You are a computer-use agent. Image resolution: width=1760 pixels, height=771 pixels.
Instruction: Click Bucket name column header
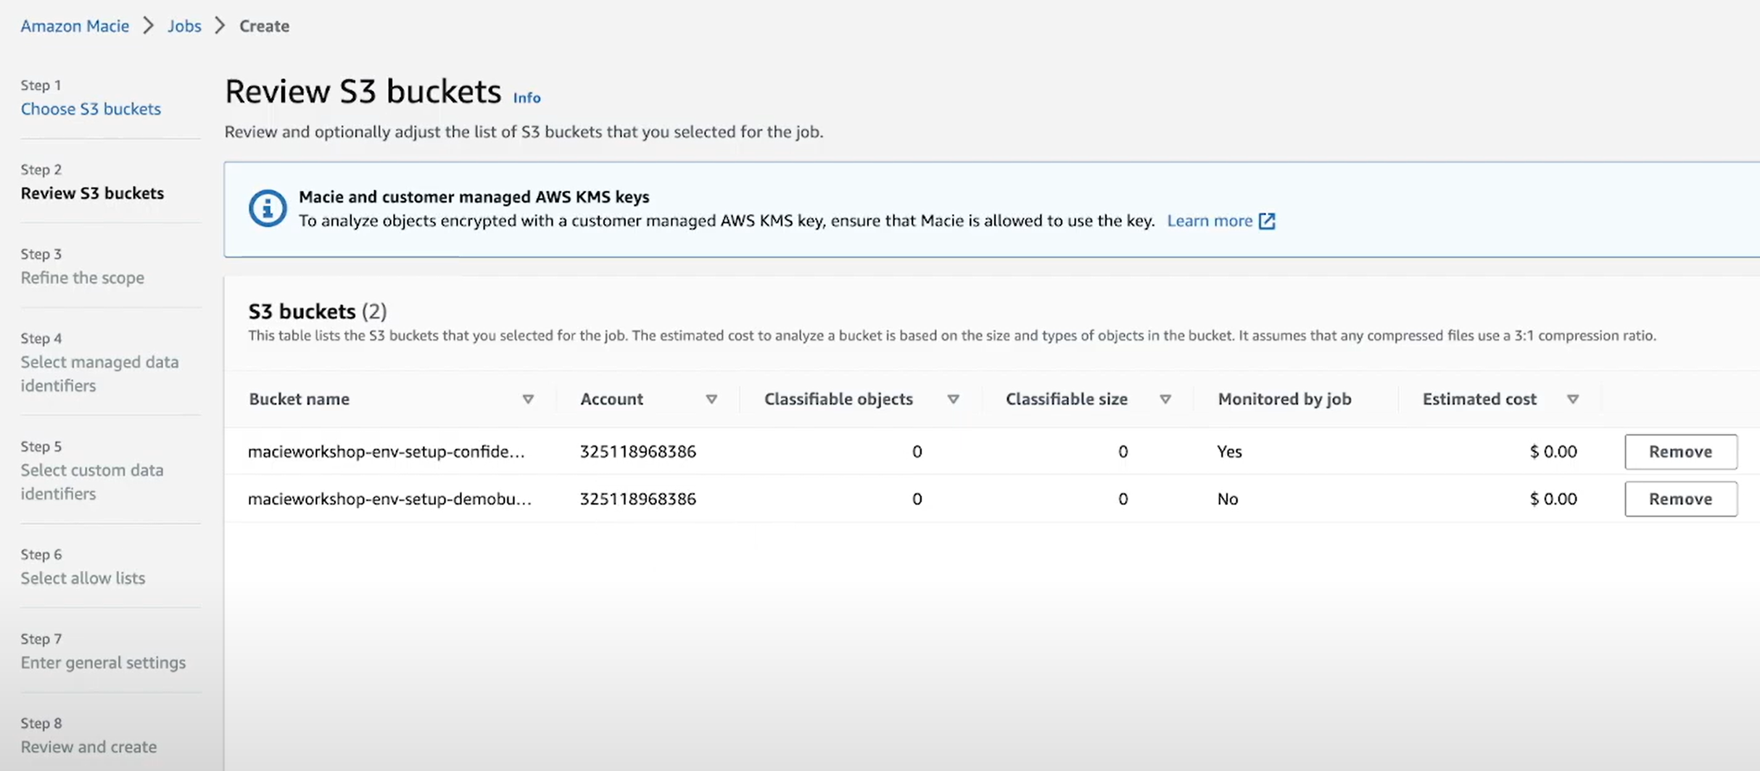[299, 400]
